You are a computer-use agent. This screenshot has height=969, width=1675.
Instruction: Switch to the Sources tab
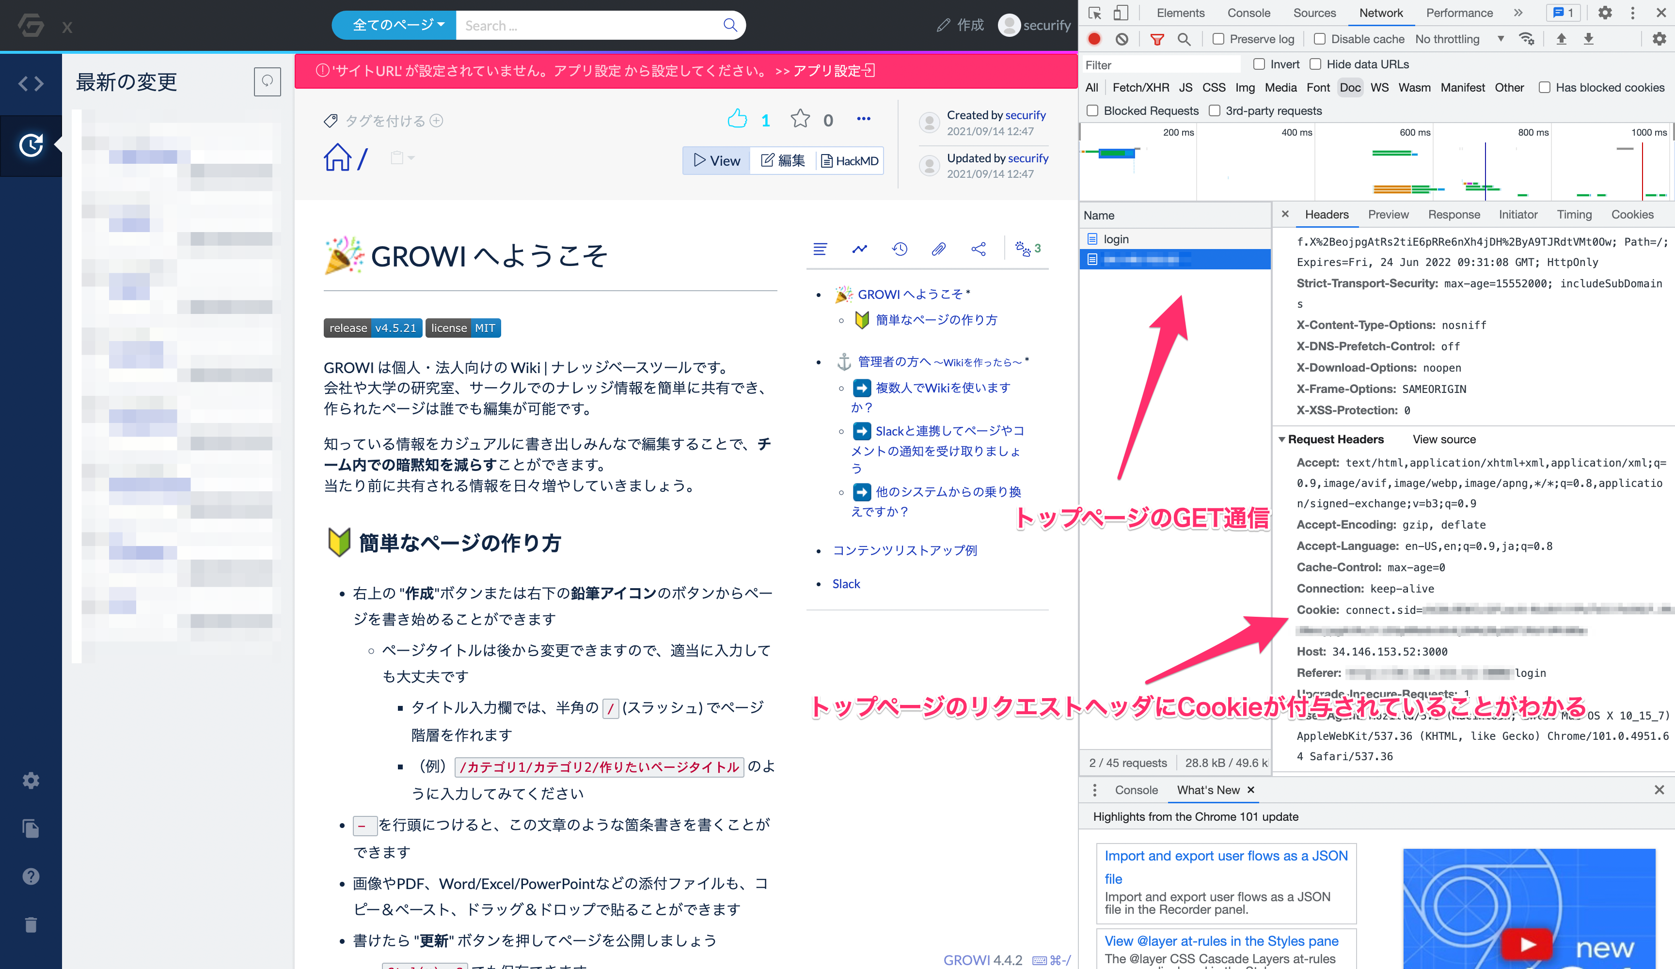click(x=1314, y=13)
